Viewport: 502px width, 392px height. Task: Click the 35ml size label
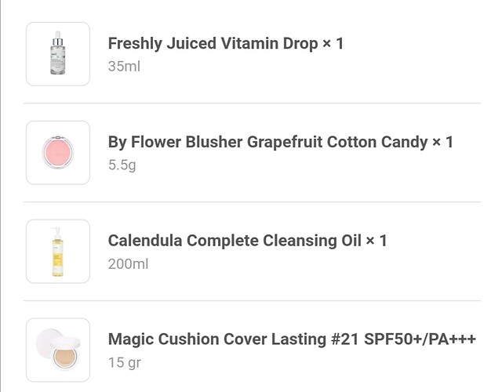point(124,67)
